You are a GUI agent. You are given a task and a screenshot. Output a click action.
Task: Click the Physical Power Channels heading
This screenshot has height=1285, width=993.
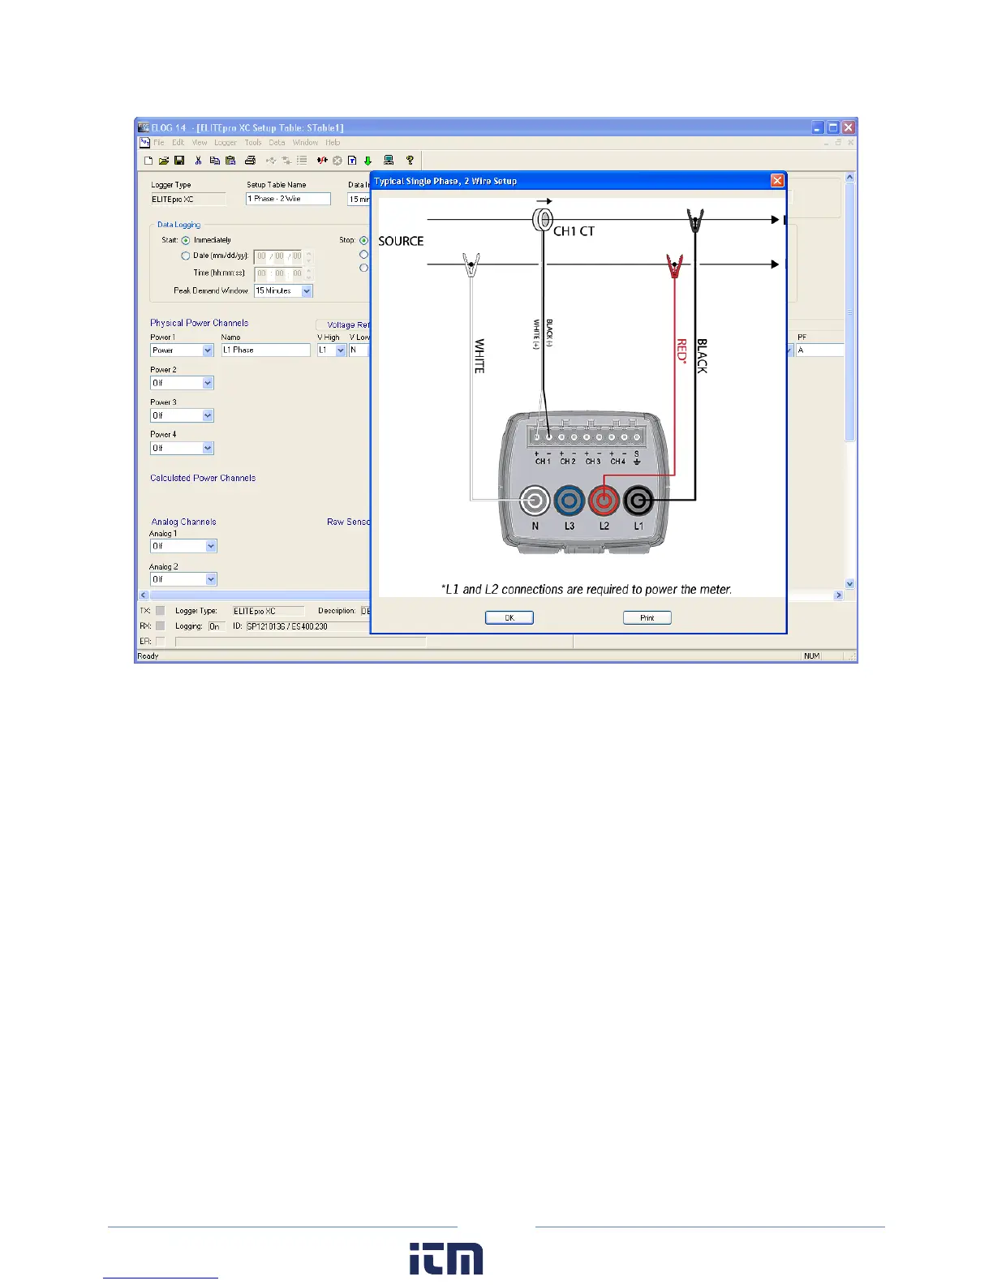click(199, 323)
